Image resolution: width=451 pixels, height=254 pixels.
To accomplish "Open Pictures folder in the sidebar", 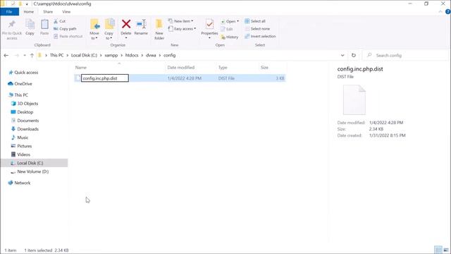I will click(21, 146).
